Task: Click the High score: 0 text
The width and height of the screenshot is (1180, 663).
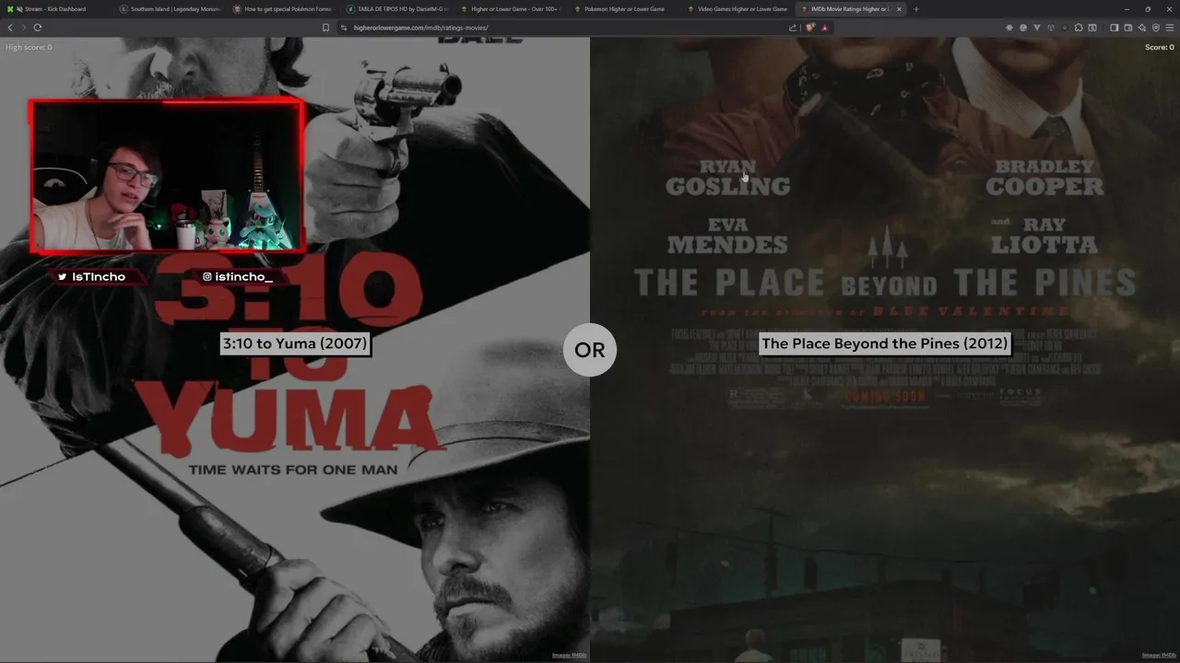Action: point(29,47)
